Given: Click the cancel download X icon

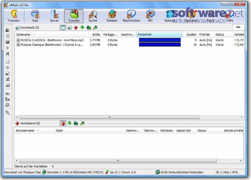Looking at the screenshot, I should point(8,54).
